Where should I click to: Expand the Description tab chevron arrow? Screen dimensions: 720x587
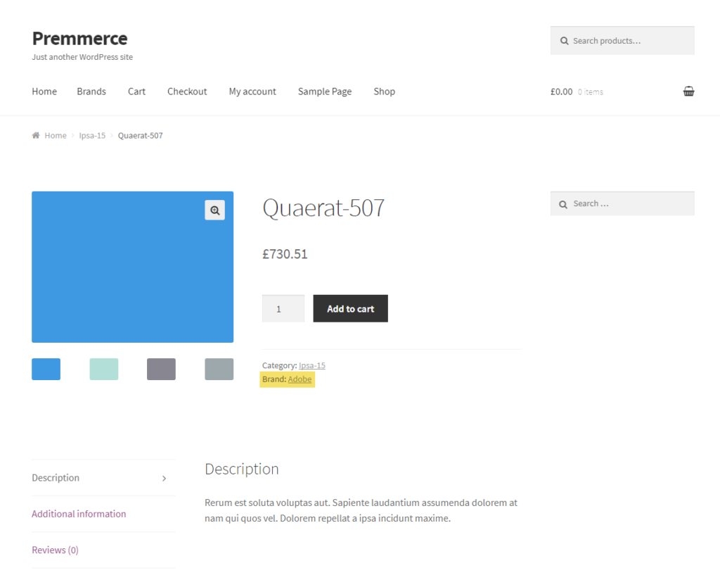164,479
